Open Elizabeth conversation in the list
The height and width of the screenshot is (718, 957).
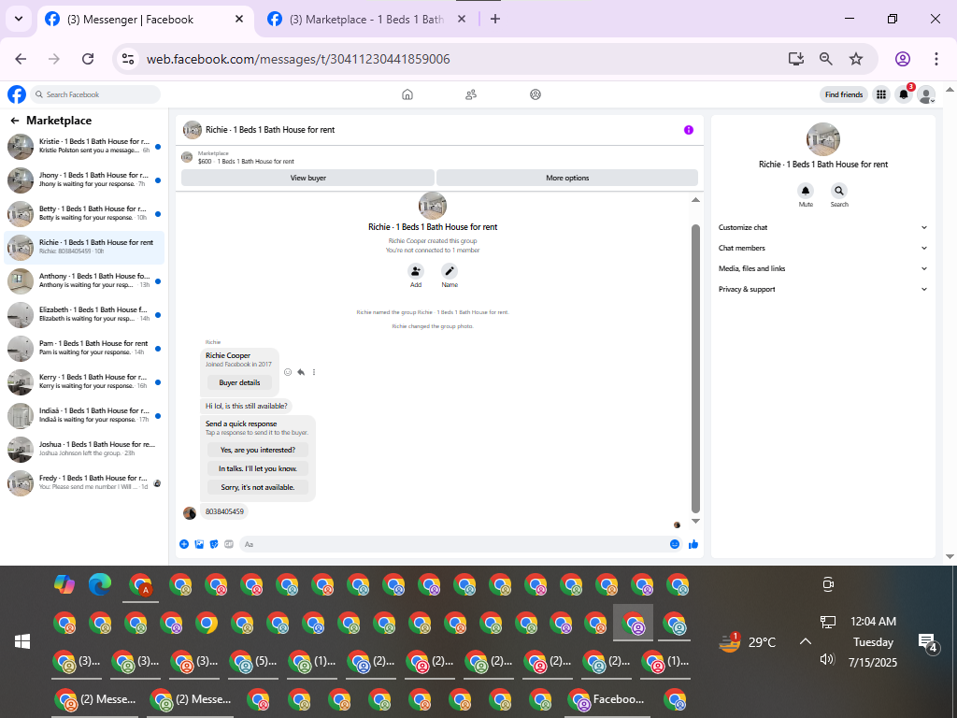(84, 314)
